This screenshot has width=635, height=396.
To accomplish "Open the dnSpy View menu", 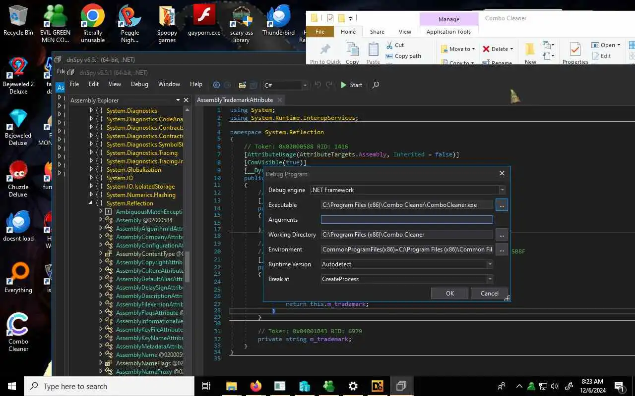I will pos(115,84).
